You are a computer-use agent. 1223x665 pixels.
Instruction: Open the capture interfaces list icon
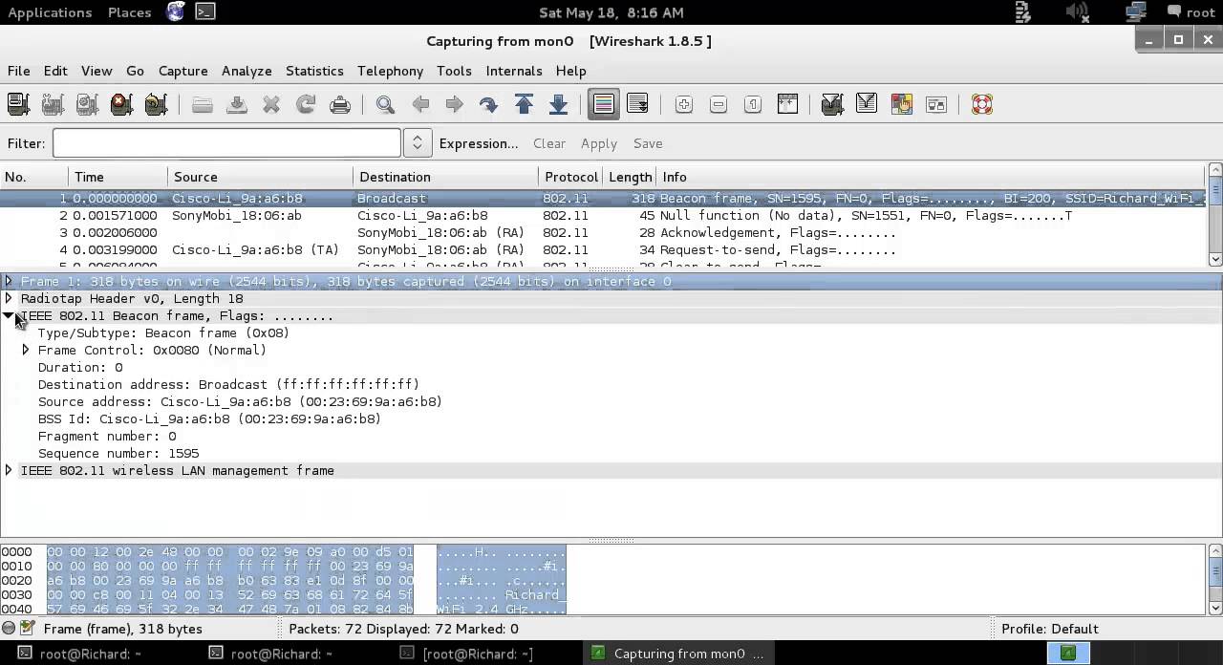[x=18, y=104]
